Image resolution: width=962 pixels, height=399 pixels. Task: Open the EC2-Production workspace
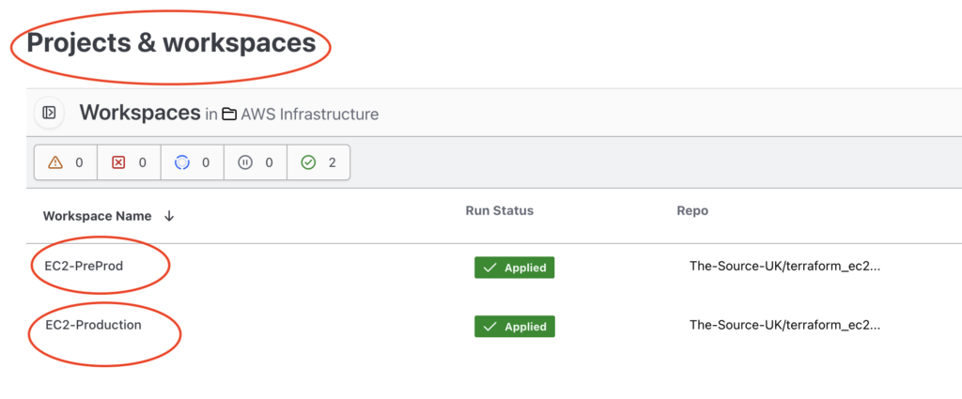93,325
